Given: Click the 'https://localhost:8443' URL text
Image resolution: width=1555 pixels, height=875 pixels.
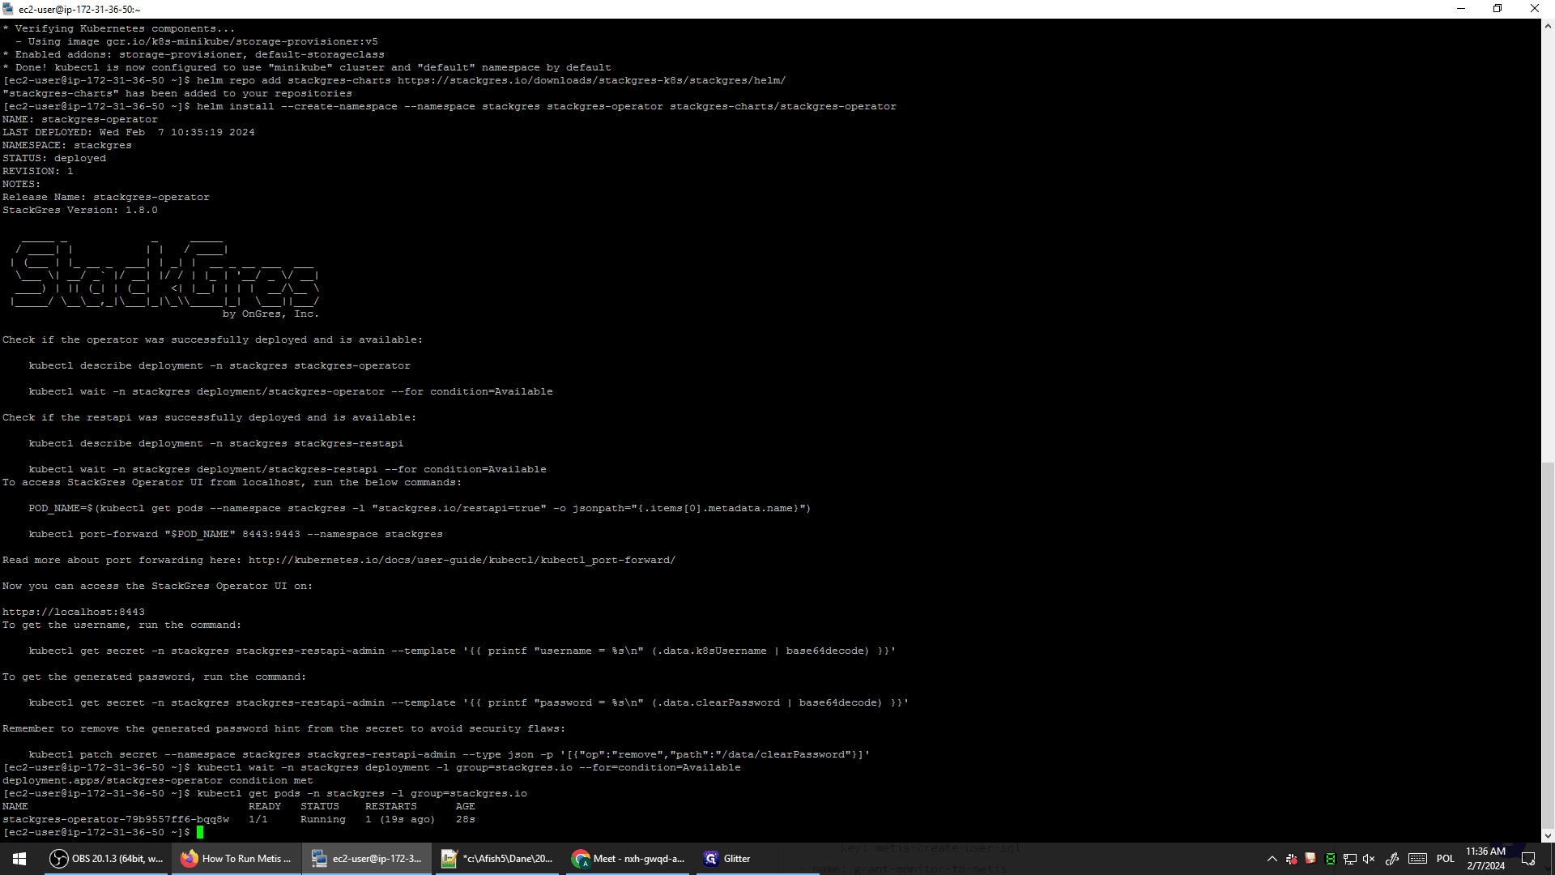Looking at the screenshot, I should click(x=74, y=612).
